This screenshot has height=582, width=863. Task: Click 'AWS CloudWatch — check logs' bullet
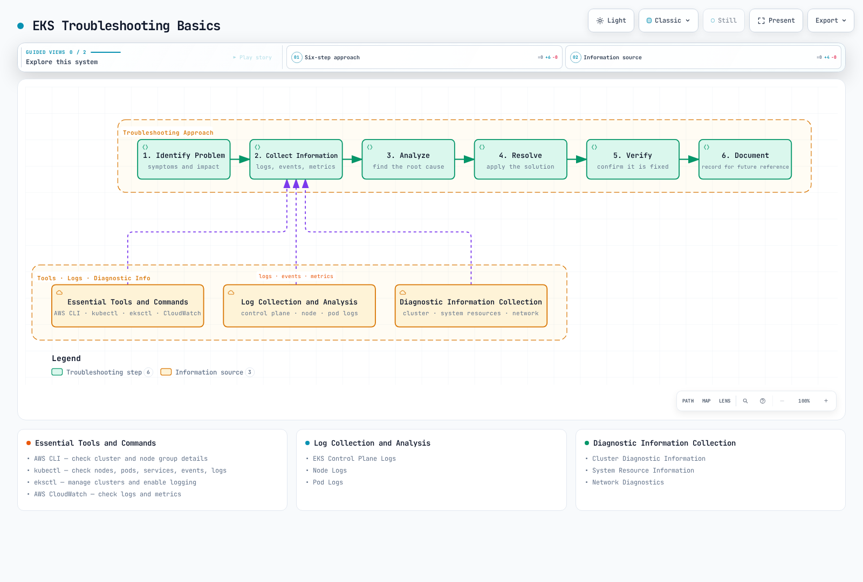point(107,494)
